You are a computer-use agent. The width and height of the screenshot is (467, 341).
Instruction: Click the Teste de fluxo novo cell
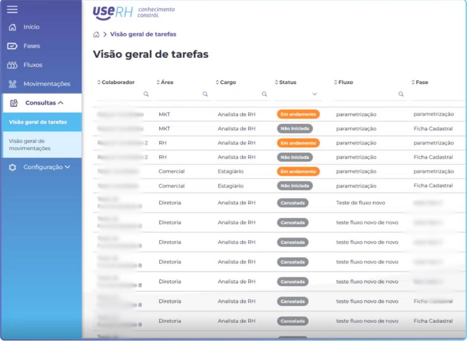[x=360, y=203]
